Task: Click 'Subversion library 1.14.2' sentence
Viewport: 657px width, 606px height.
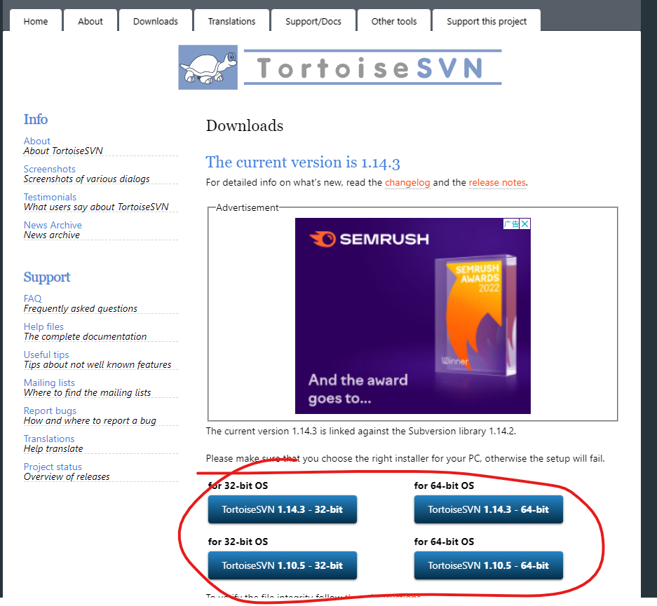Action: pos(361,432)
